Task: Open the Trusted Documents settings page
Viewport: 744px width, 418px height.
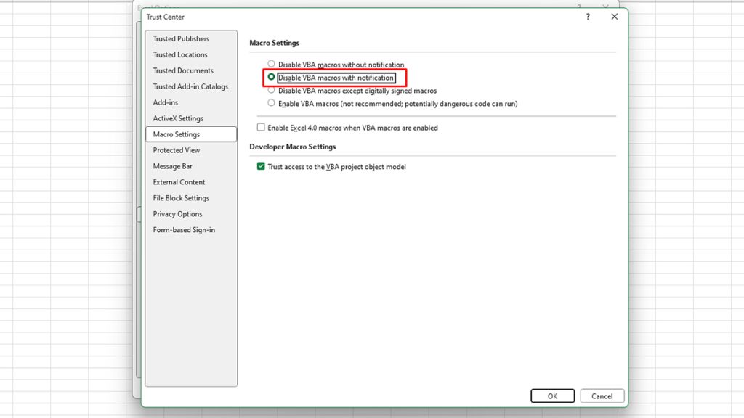Action: [x=183, y=70]
